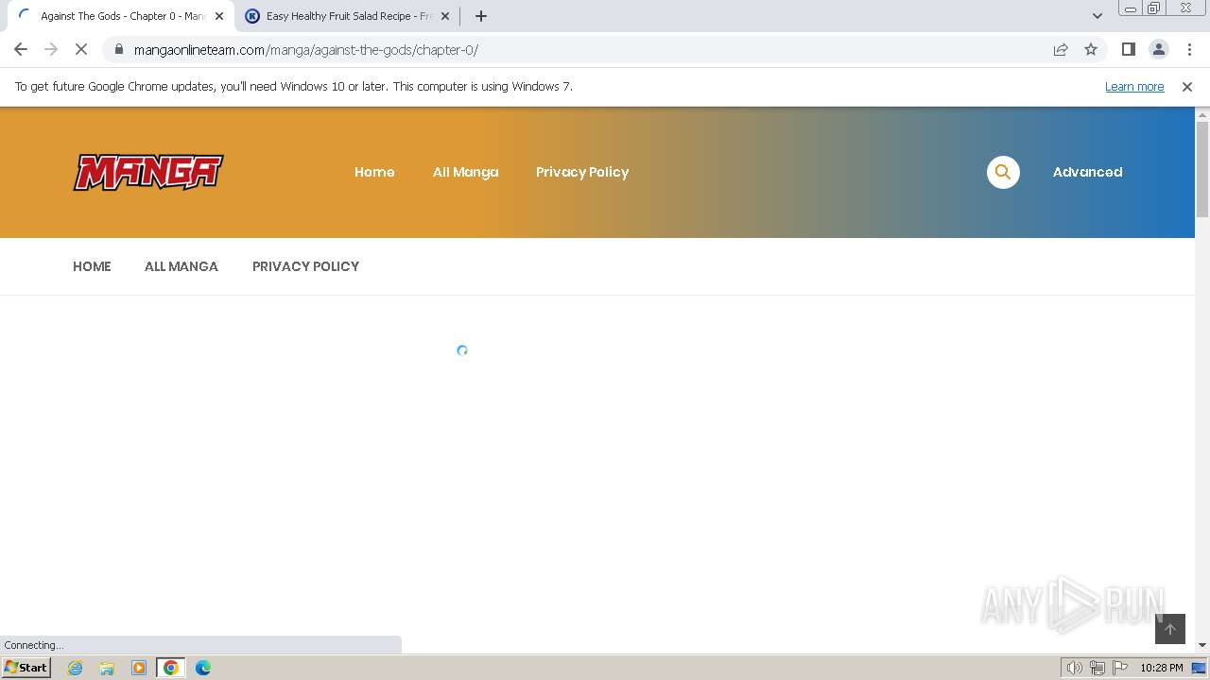
Task: Open the Chrome profile avatar
Action: [x=1159, y=49]
